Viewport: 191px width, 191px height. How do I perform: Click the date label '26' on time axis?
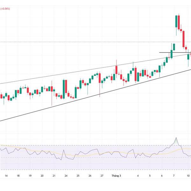tap(90, 176)
